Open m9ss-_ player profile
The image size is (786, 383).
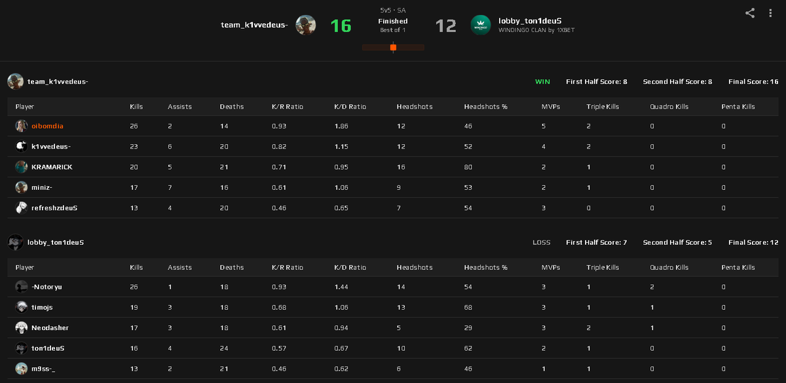(x=43, y=368)
